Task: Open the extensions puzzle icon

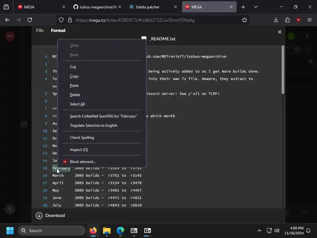Action: coord(287,20)
